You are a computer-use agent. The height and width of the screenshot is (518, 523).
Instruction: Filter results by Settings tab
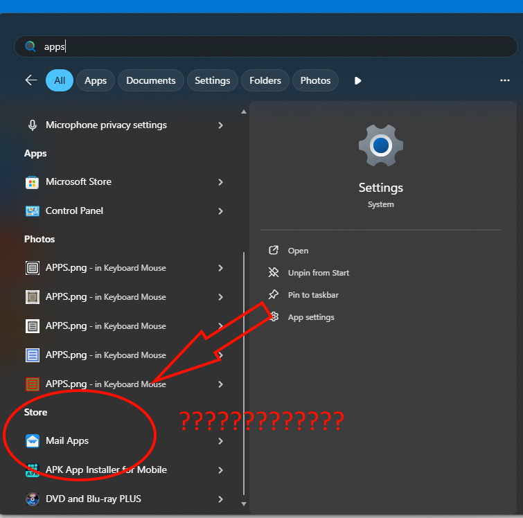(x=213, y=80)
